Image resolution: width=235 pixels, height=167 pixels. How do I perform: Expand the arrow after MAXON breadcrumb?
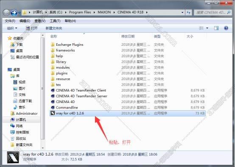coord(114,12)
